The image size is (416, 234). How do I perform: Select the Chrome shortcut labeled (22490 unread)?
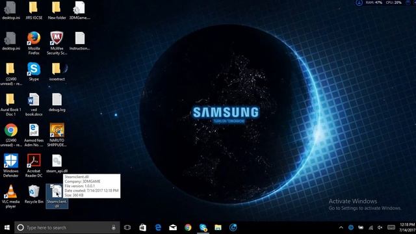11,135
